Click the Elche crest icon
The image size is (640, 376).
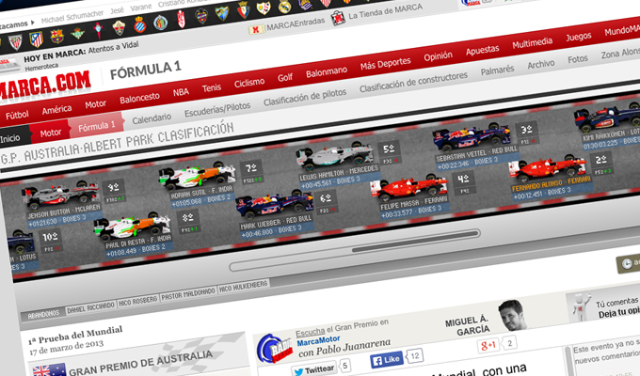(120, 28)
